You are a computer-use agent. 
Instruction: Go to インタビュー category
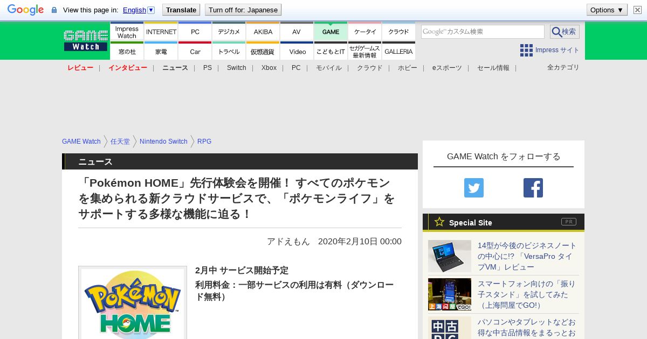(128, 68)
